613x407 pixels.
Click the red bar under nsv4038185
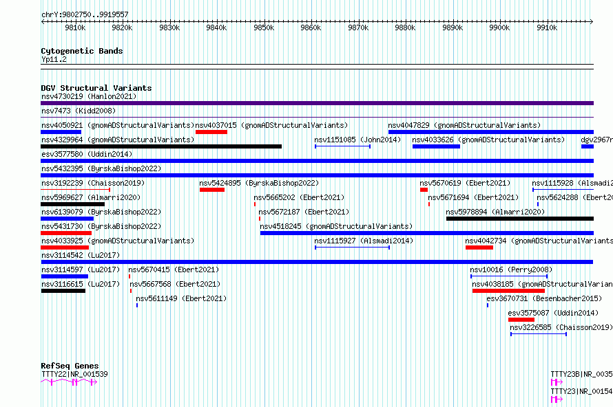(508, 291)
